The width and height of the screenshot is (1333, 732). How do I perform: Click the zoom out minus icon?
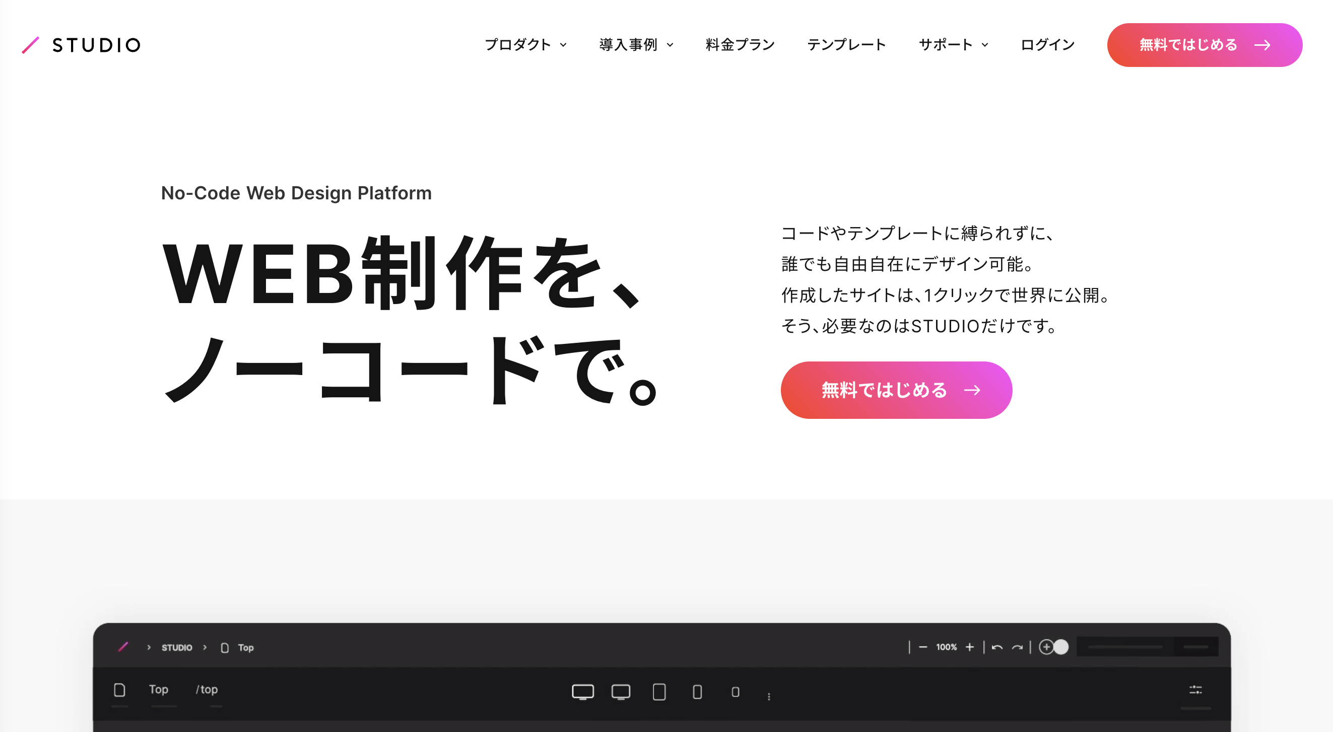point(922,647)
